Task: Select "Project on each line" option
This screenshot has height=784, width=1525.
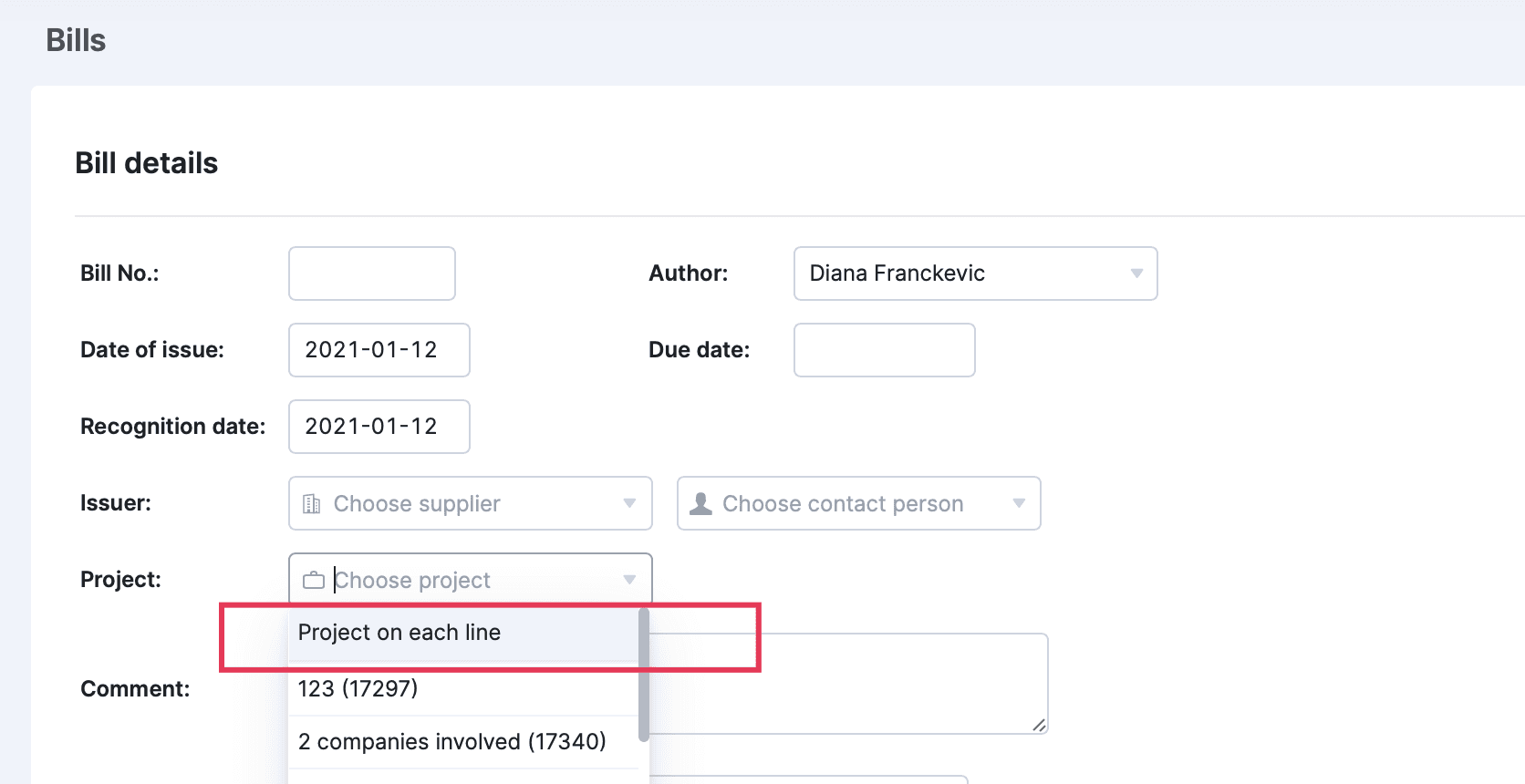Action: (399, 633)
